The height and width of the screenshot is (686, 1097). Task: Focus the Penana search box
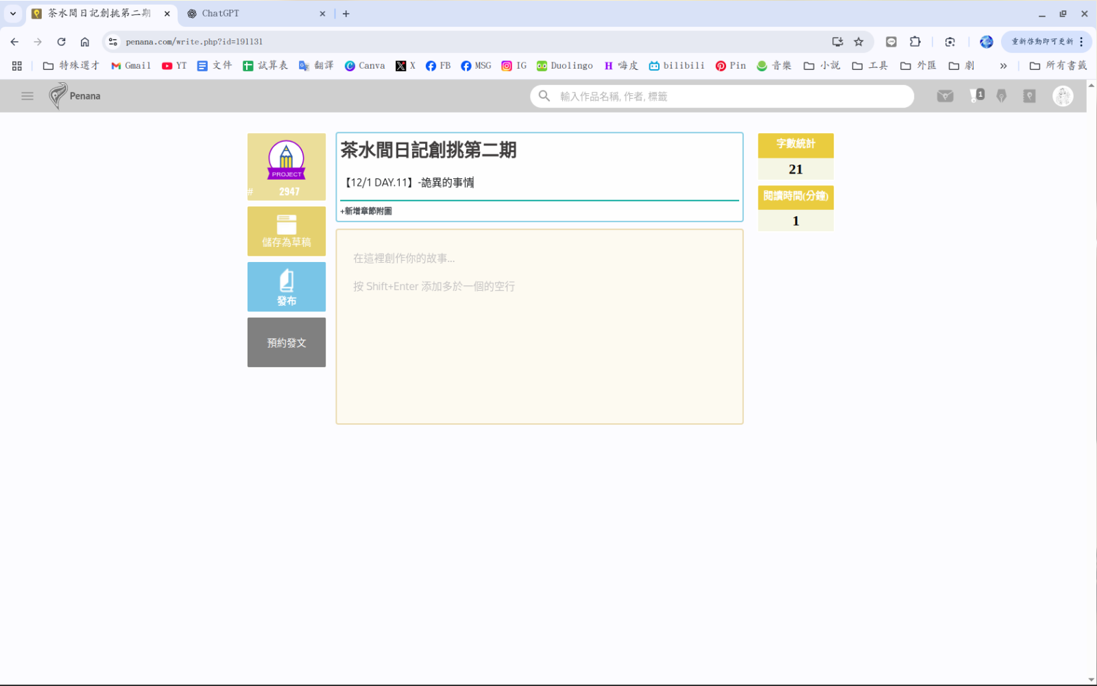click(722, 96)
